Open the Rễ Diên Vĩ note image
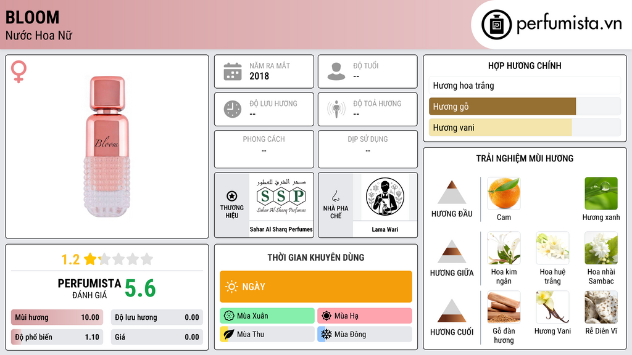Image resolution: width=632 pixels, height=355 pixels. [601, 307]
